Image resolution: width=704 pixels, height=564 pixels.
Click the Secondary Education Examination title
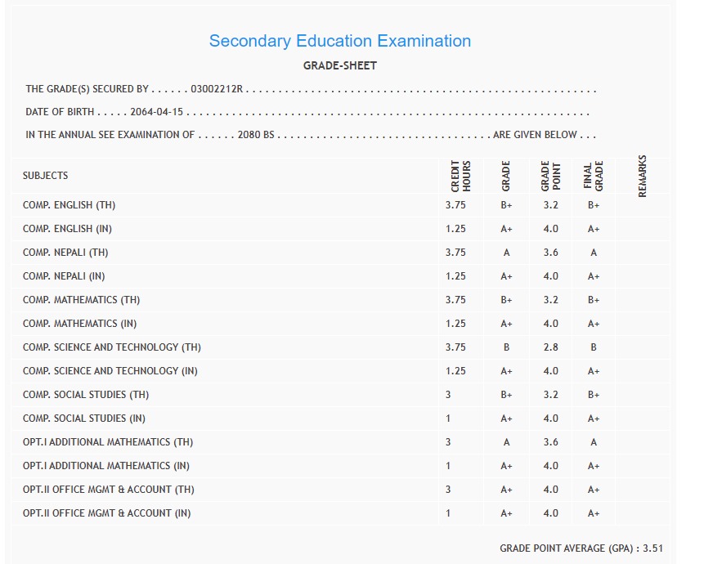coord(339,41)
